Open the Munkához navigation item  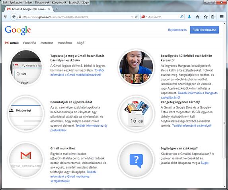(x=65, y=43)
